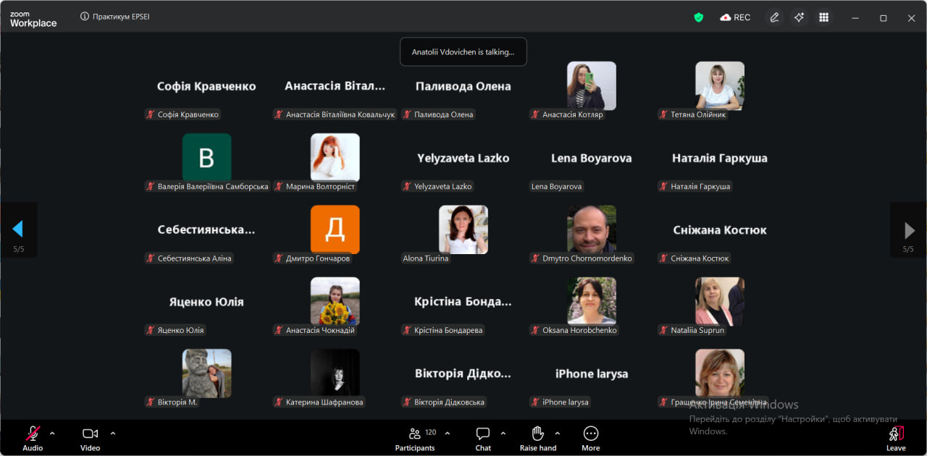Open the AI Companion sparkle icon
927x456 pixels.
(799, 17)
